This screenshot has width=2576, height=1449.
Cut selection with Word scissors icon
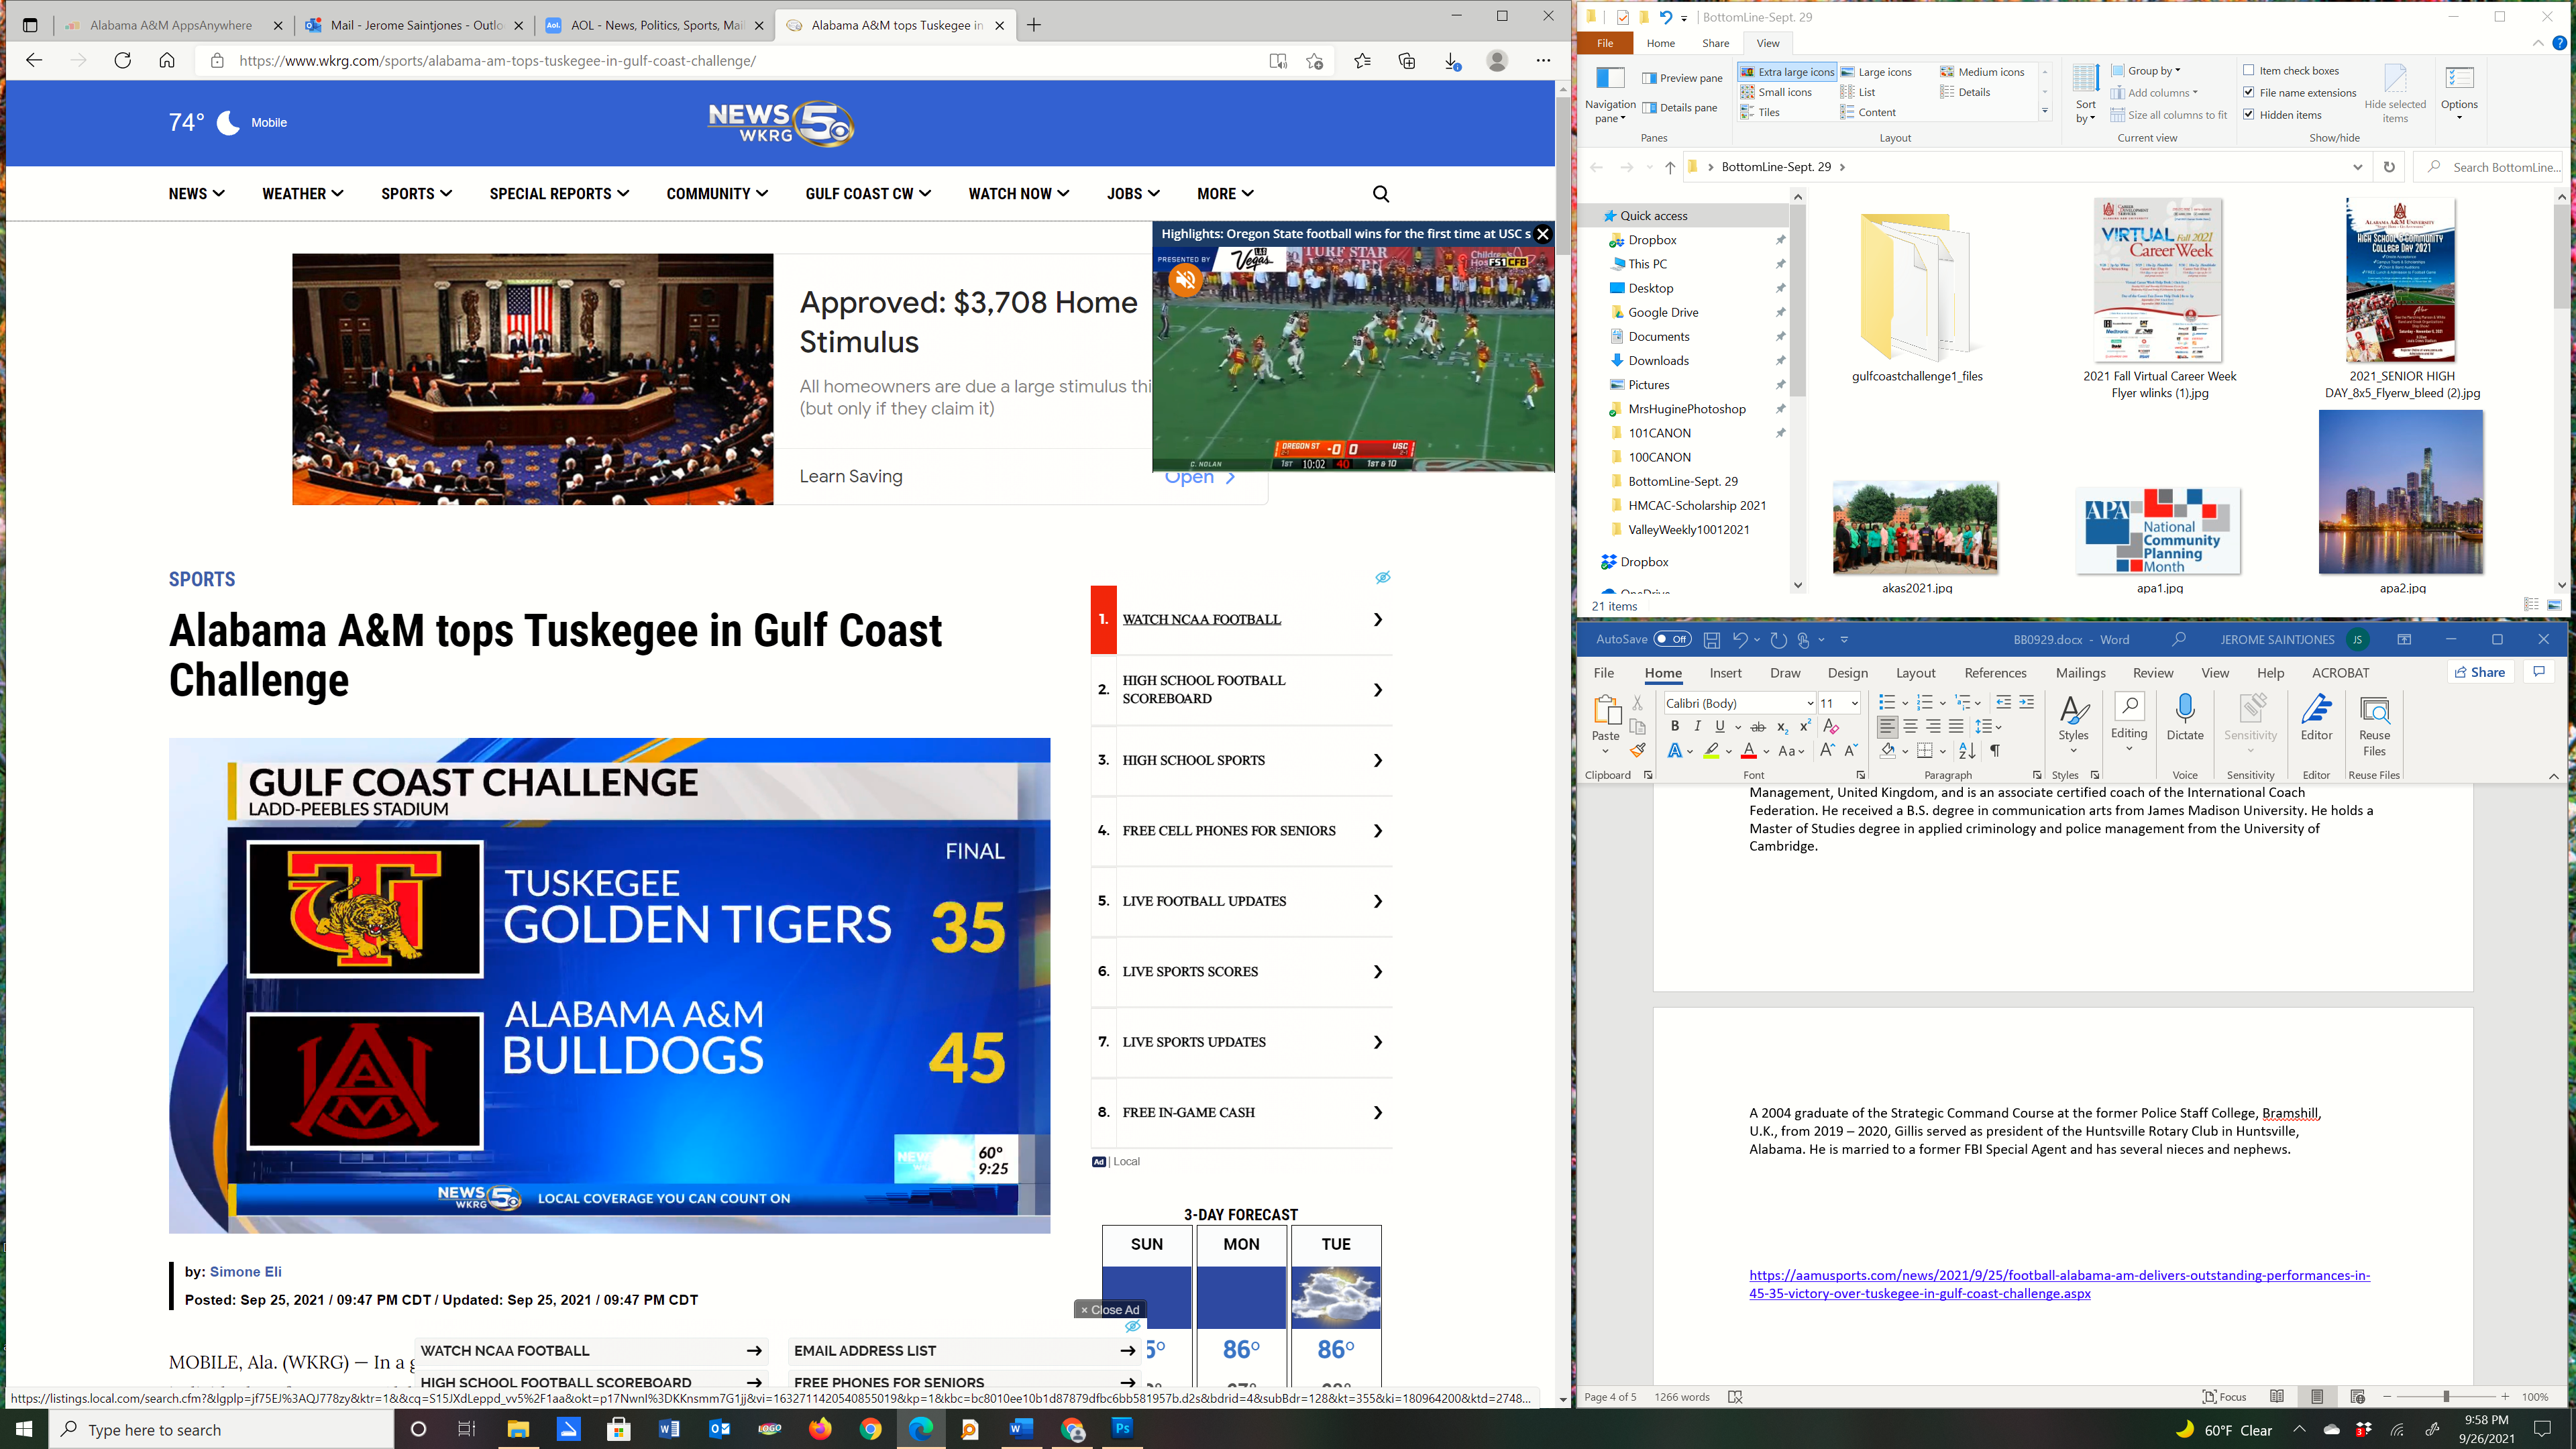coord(1637,703)
